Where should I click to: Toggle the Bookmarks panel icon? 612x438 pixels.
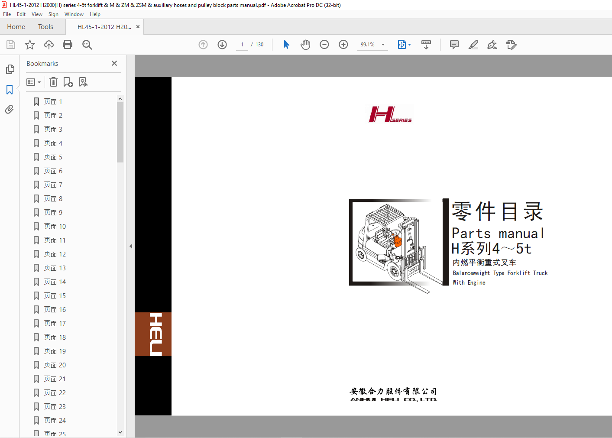10,90
